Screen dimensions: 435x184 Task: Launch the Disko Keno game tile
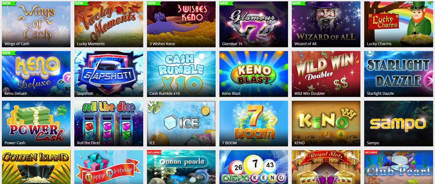pyautogui.click(x=254, y=167)
